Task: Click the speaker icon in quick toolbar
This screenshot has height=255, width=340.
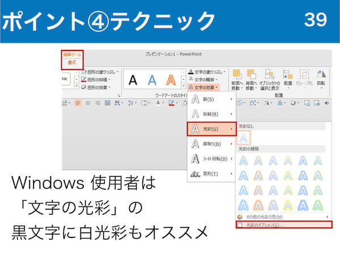Action: [327, 103]
